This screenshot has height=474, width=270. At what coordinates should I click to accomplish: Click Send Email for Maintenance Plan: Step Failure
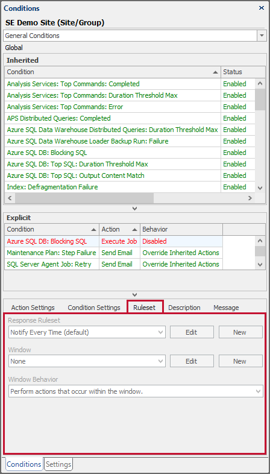coord(119,253)
